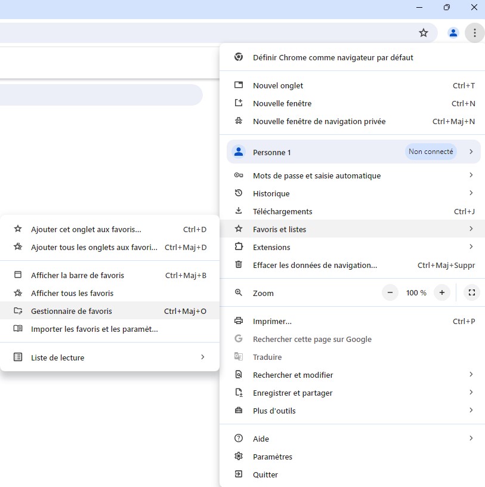Expand the Historique submenu

pos(271,193)
